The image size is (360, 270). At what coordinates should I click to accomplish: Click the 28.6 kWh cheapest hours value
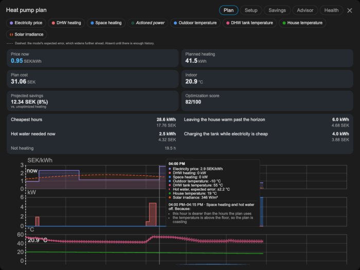(x=166, y=120)
